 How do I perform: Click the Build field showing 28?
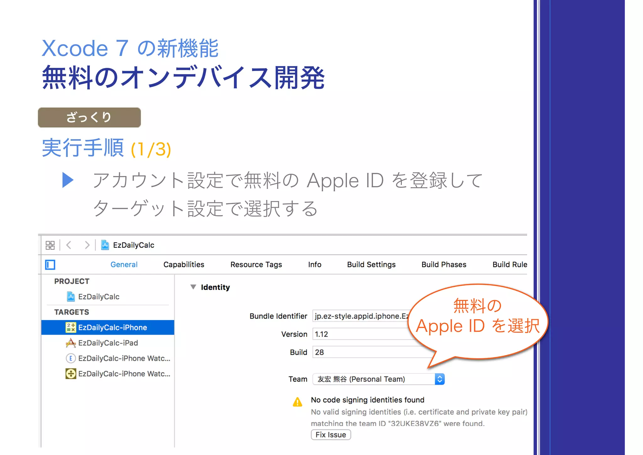[x=373, y=352]
